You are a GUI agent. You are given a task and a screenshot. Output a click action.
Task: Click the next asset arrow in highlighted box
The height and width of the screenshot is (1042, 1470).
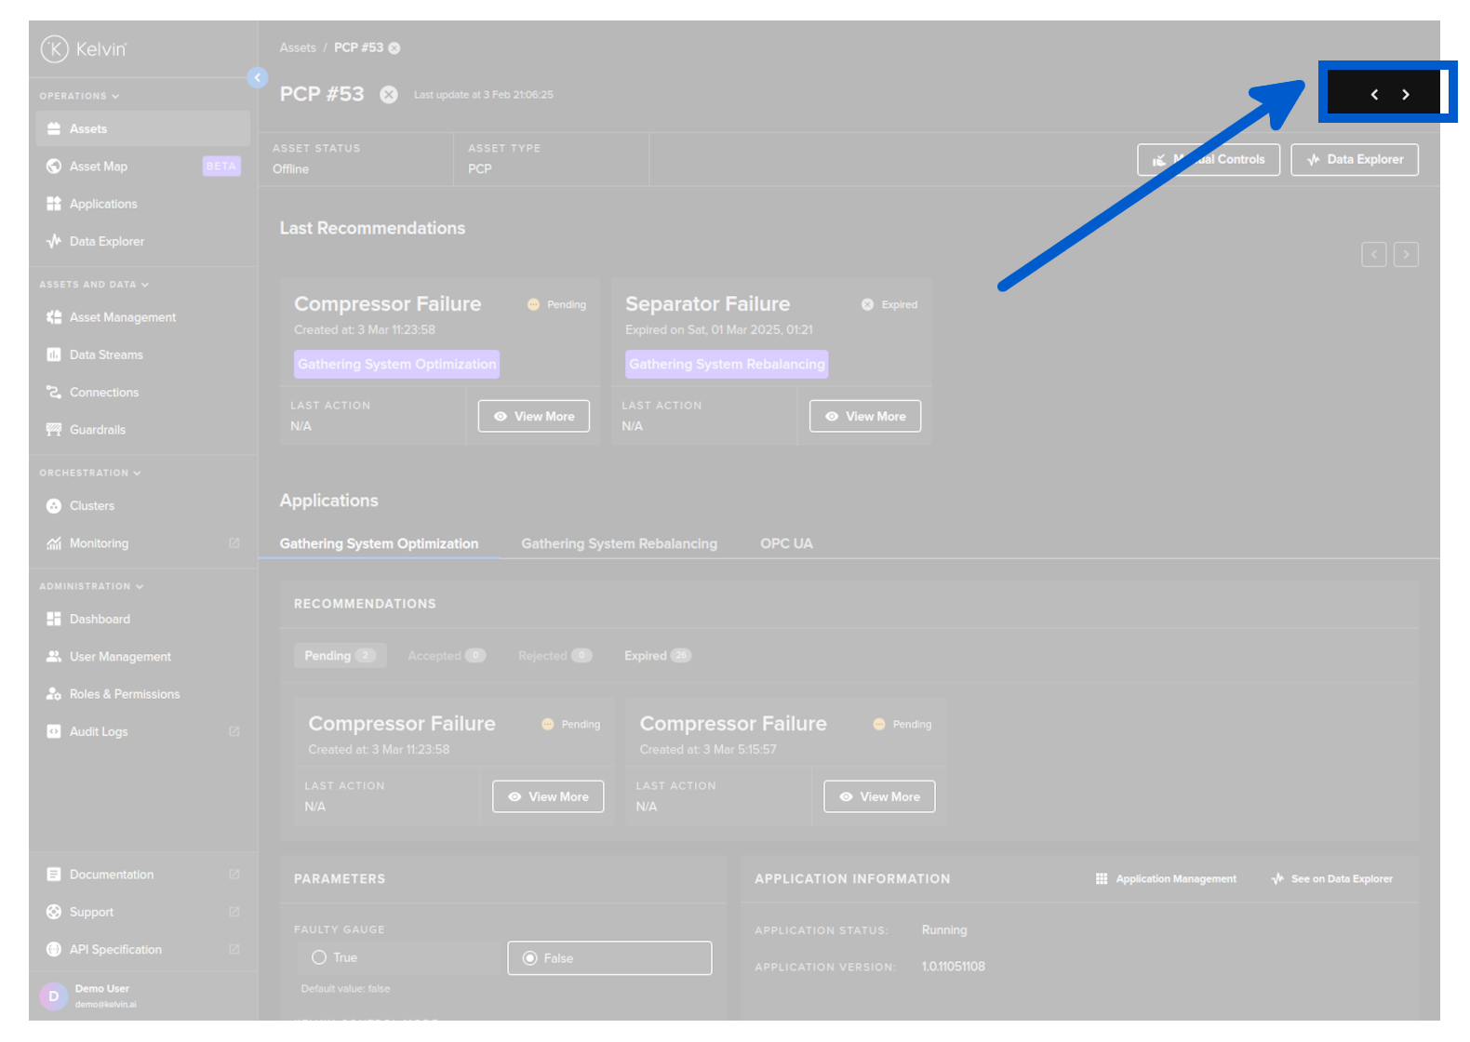coord(1405,94)
